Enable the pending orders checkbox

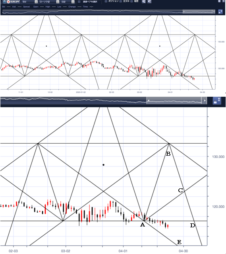coord(121,1)
